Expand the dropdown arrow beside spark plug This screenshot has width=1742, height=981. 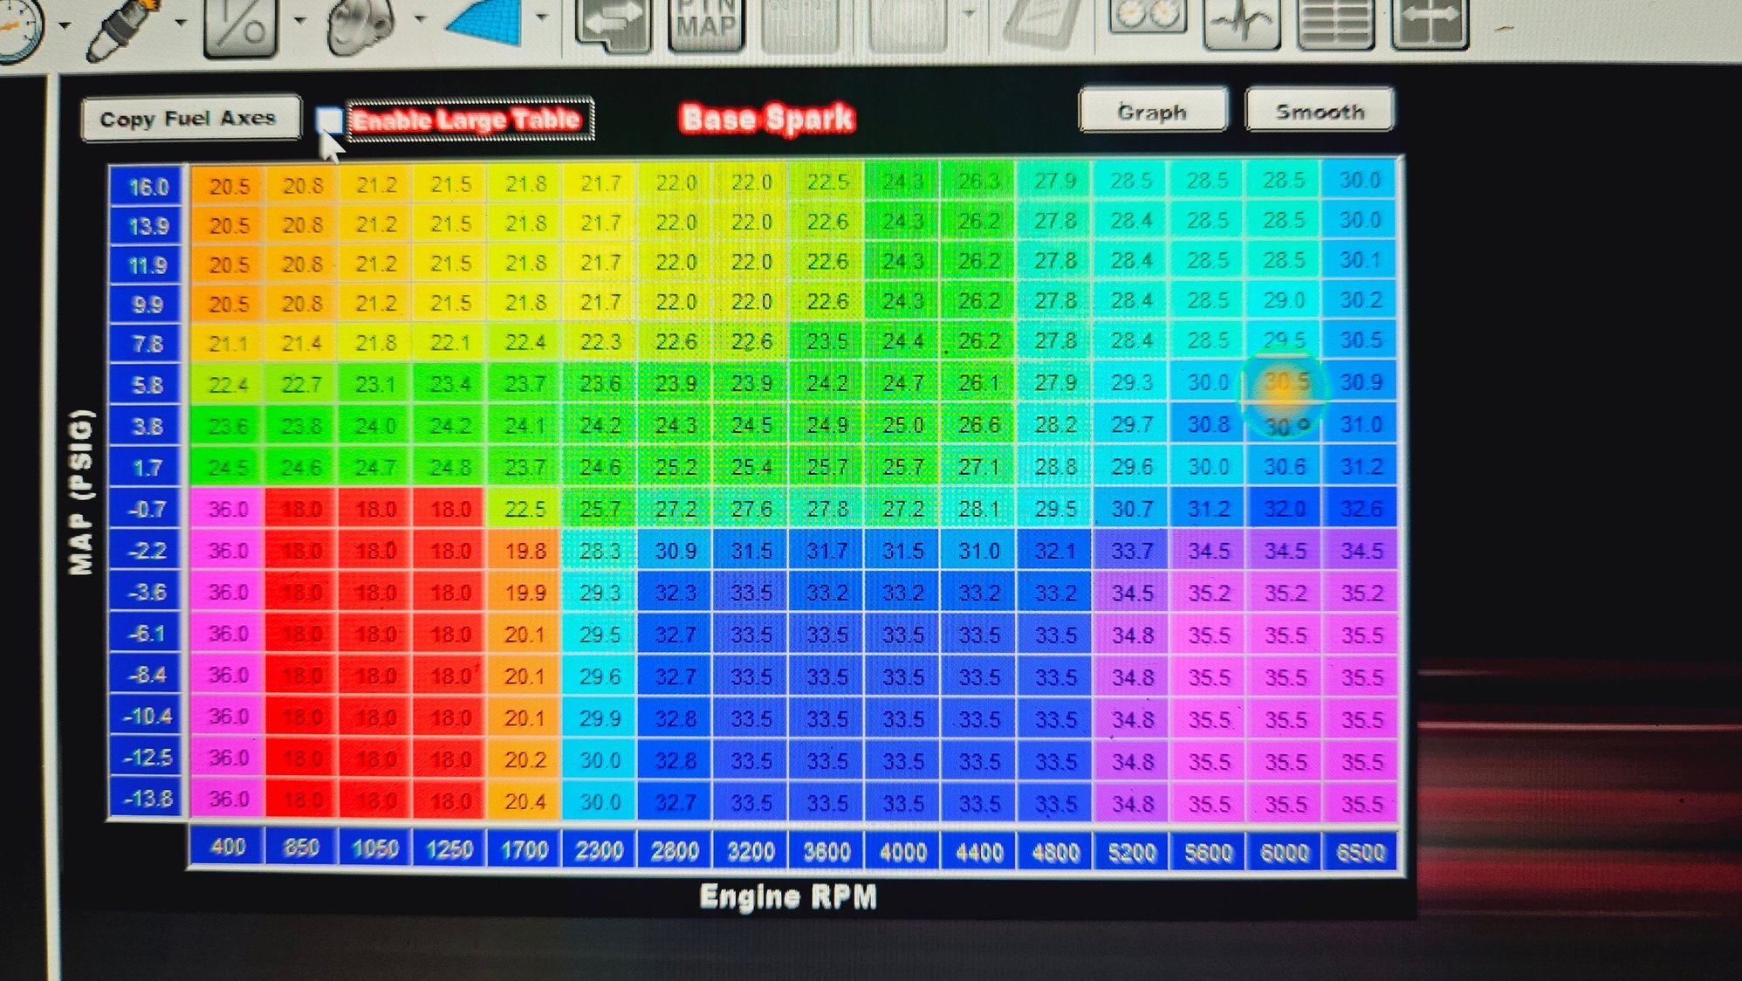click(x=181, y=22)
